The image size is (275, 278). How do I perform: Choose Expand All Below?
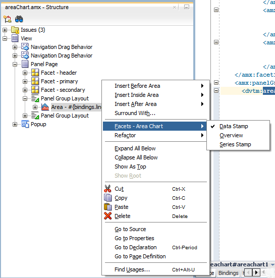[154, 148]
